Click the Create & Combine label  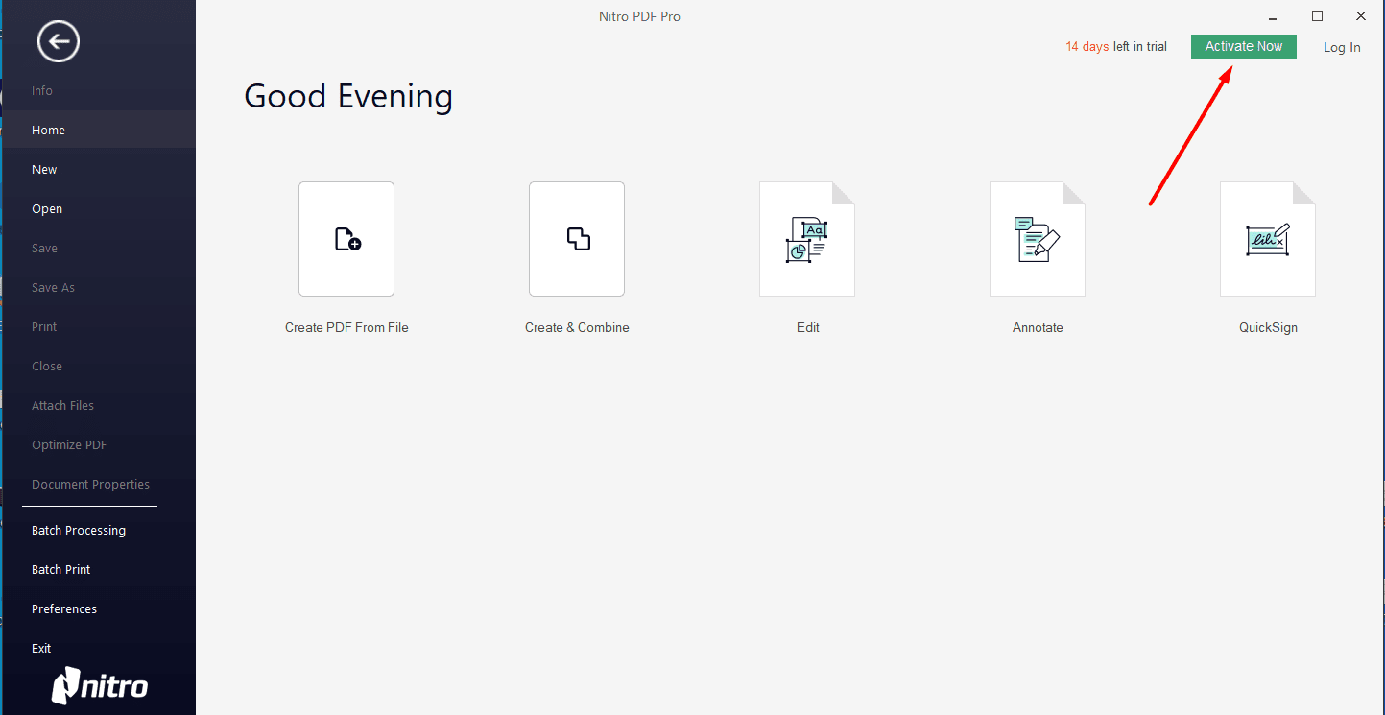[x=577, y=327]
